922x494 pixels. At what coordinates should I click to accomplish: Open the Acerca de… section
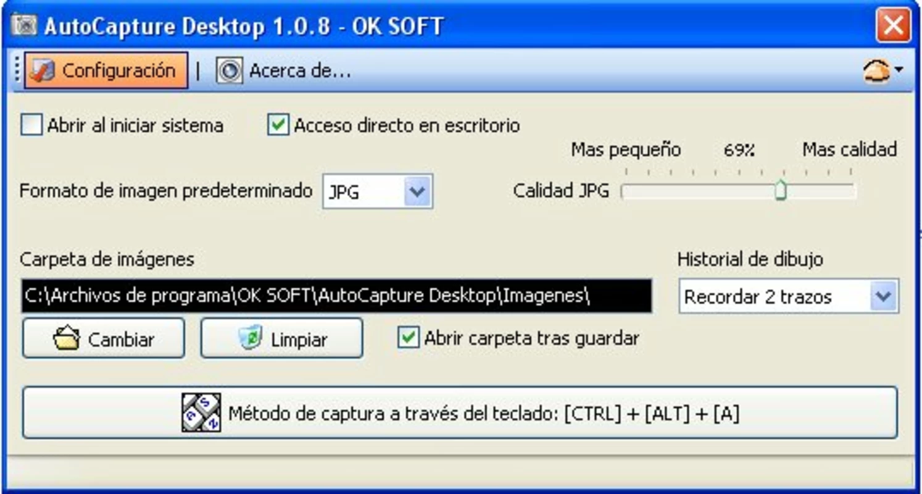284,71
